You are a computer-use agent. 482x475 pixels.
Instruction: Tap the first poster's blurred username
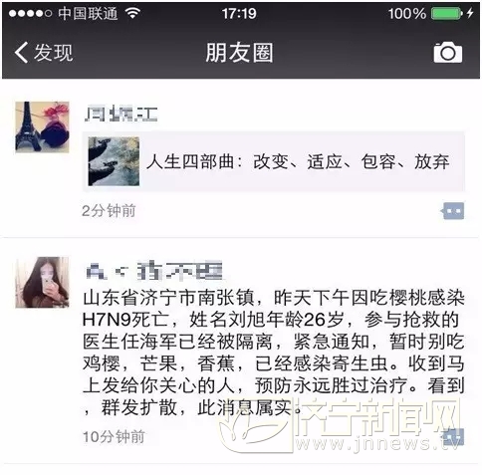pyautogui.click(x=120, y=114)
